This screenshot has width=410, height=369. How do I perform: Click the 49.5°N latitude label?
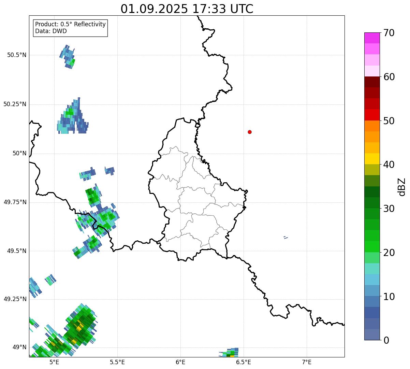point(17,251)
